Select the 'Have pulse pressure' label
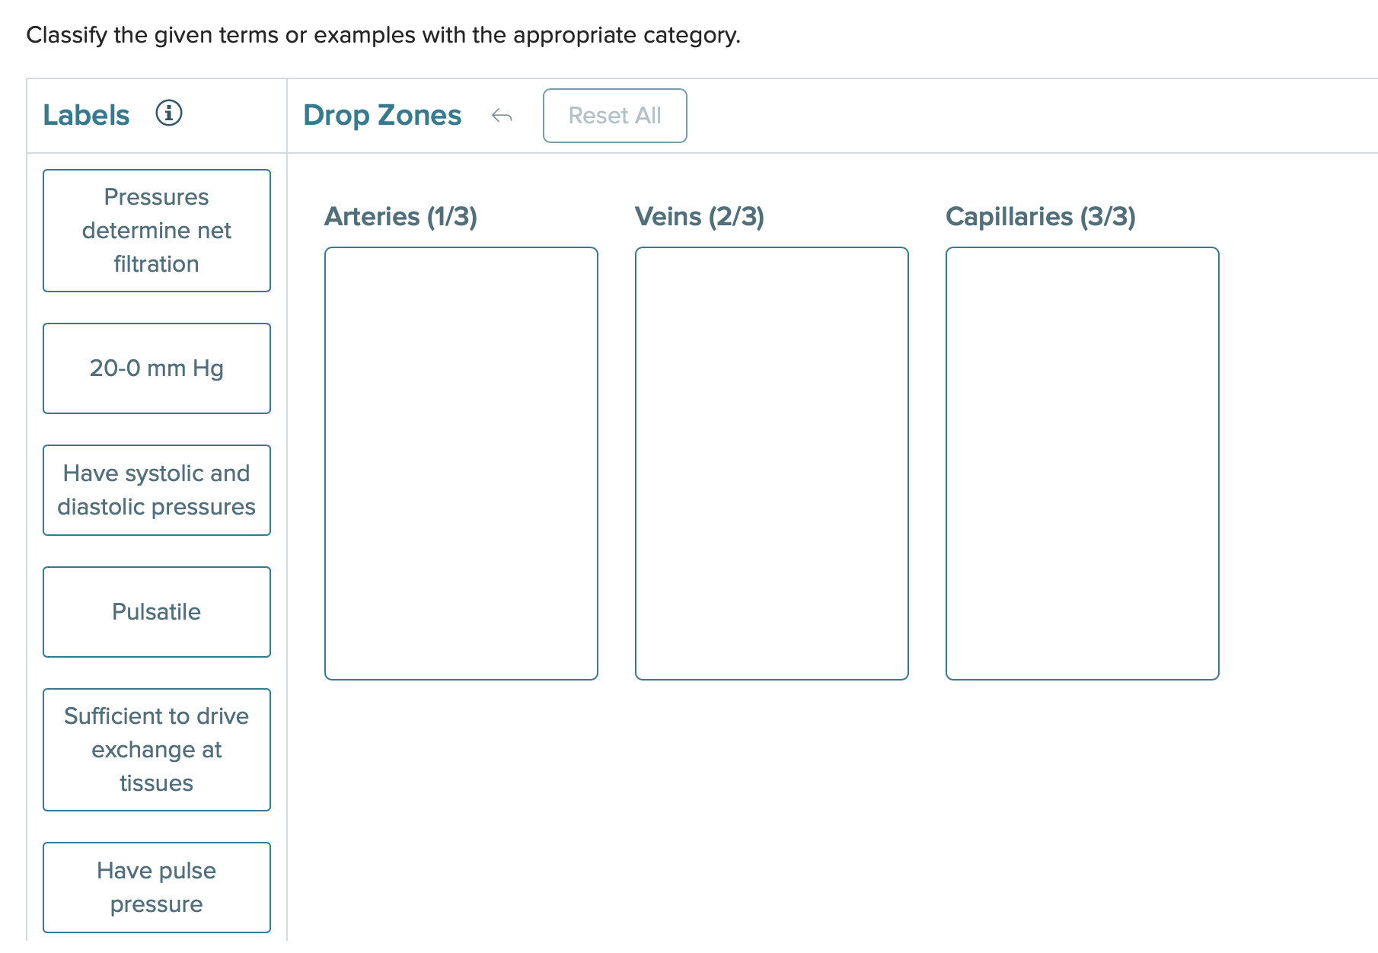This screenshot has width=1378, height=953. pos(157,887)
